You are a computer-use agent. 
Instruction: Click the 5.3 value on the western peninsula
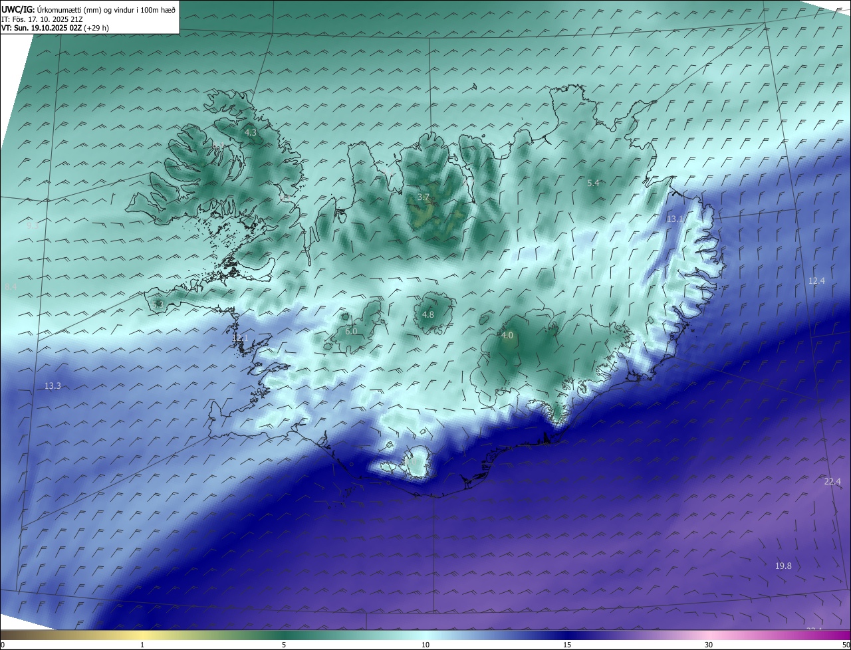pos(158,304)
